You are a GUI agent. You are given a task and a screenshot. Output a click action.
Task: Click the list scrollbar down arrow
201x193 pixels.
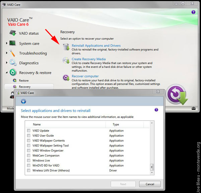pos(152,173)
